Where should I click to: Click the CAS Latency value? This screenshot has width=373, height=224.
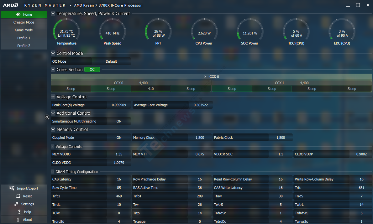click(119, 179)
